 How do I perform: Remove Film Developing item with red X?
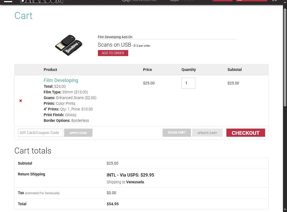pyautogui.click(x=21, y=101)
